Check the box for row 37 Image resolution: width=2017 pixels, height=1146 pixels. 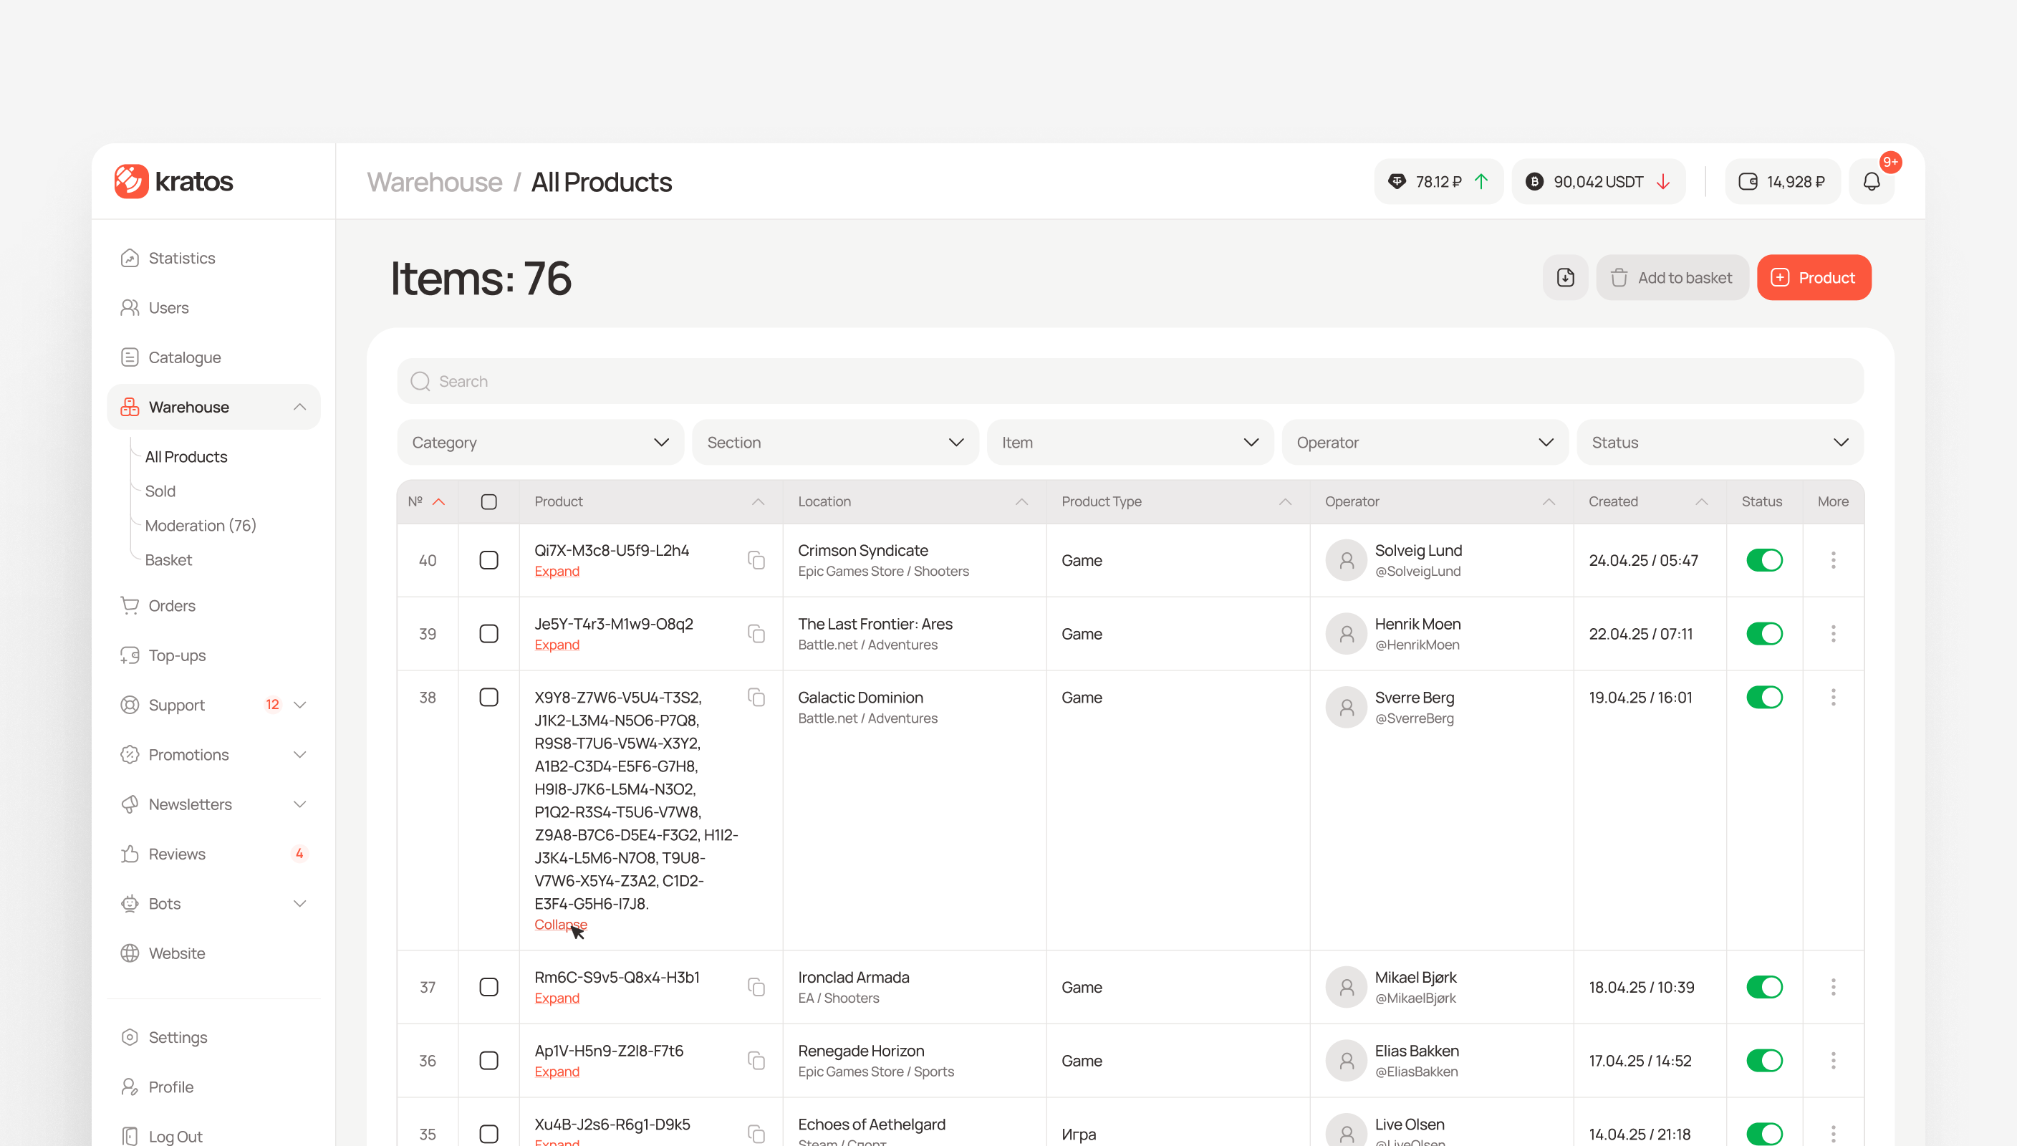tap(488, 987)
